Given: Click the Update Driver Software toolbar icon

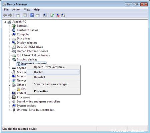Looking at the screenshot, I should [x=52, y=15].
